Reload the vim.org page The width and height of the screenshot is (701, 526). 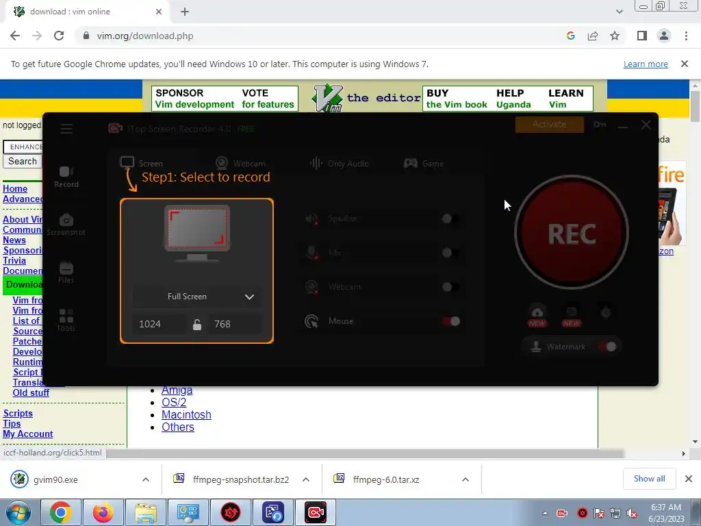tap(59, 36)
